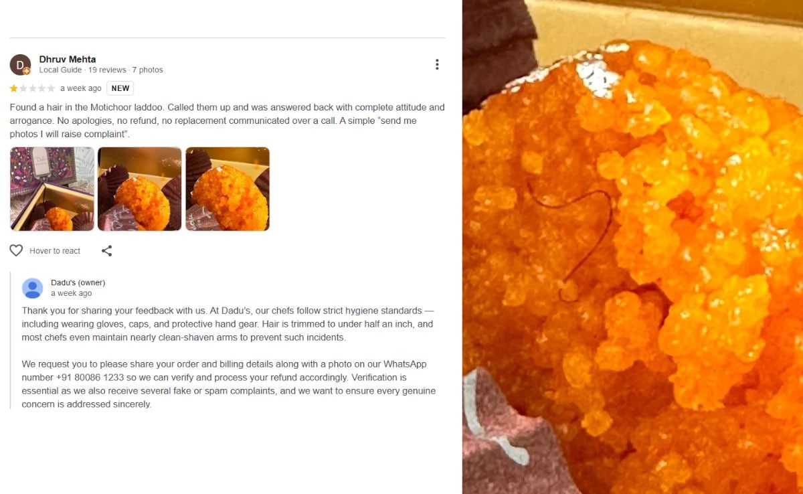Viewport: 803px width, 494px height.
Task: Click the heart react icon
Action: coord(16,250)
